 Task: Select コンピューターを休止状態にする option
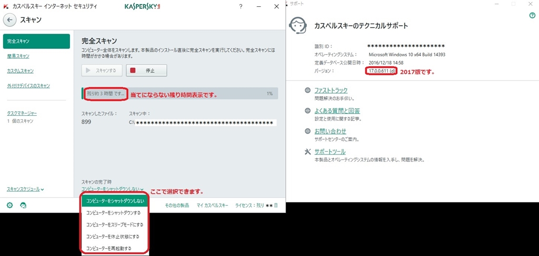tap(115, 237)
